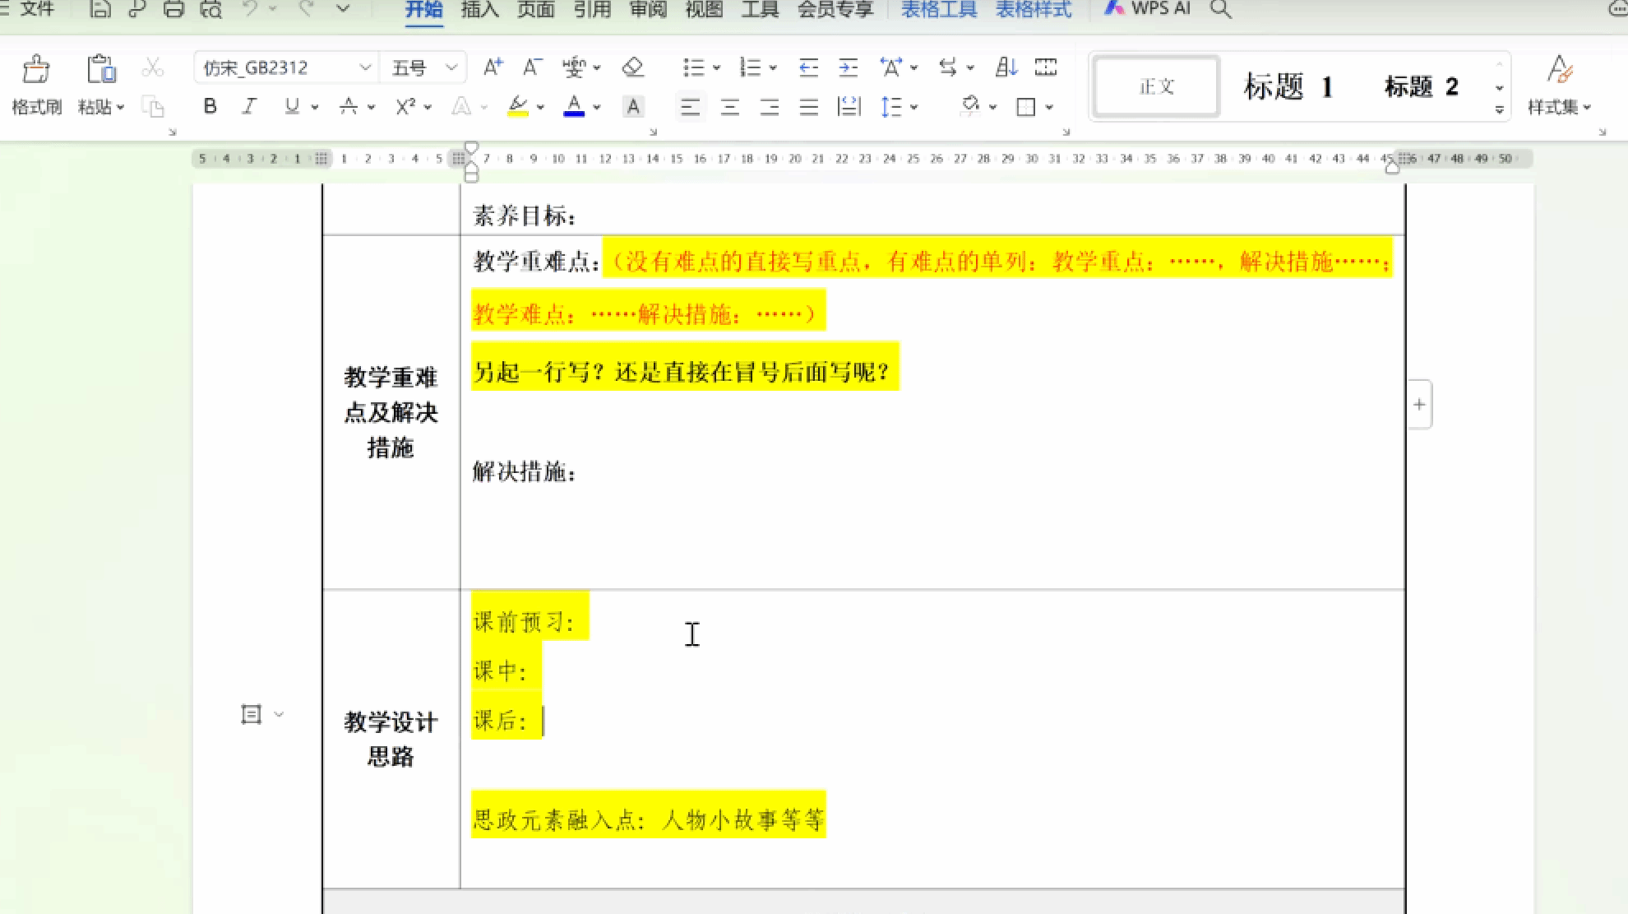Toggle bold formatting
1628x914 pixels.
[210, 106]
